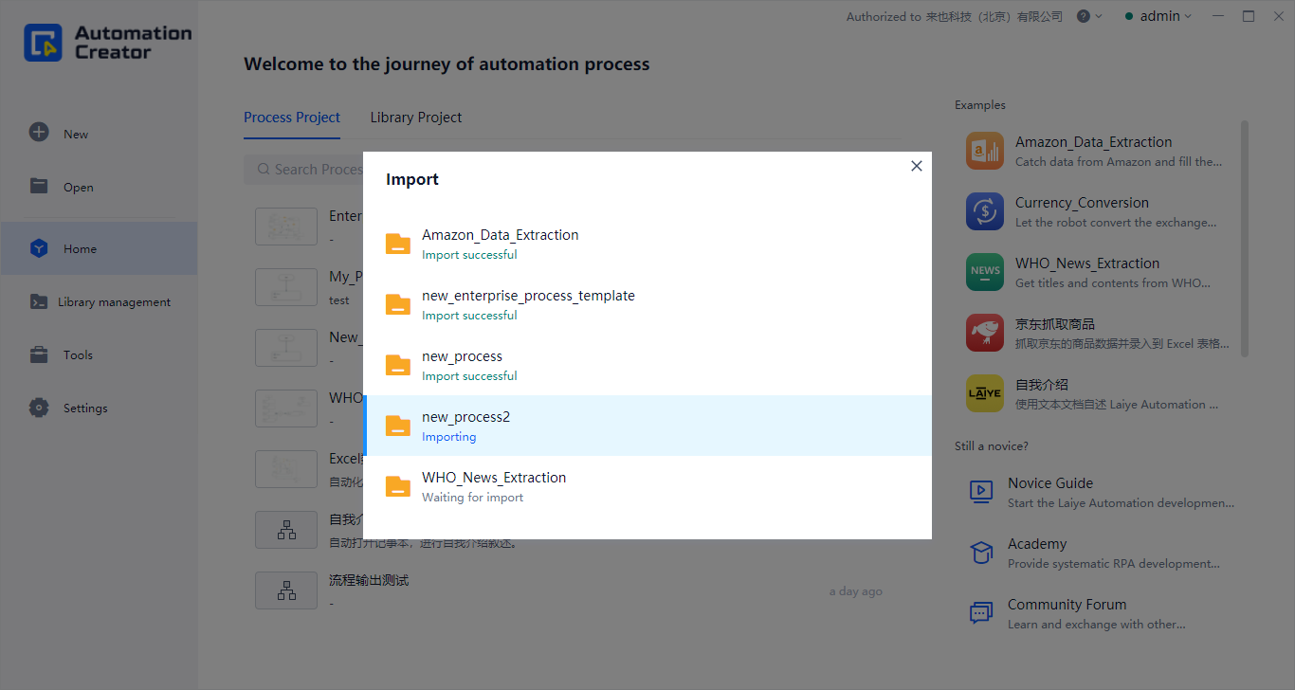Open Settings gear in sidebar

pos(39,408)
